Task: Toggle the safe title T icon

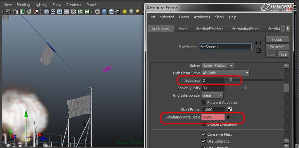Action: [x=87, y=12]
